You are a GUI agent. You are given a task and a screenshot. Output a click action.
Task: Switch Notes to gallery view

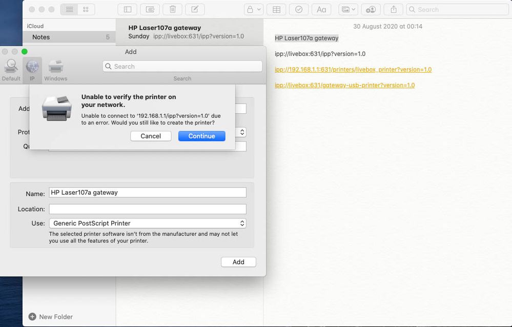tap(86, 9)
